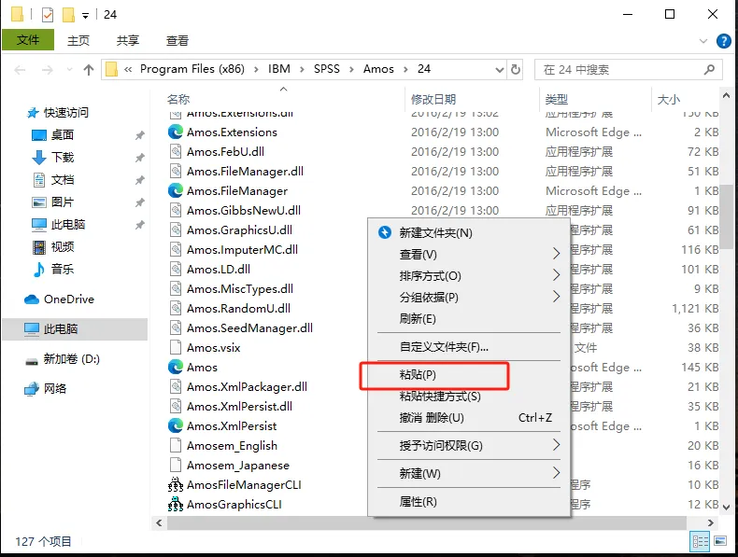Open Documents (文档) in quick access
Image resolution: width=738 pixels, height=557 pixels.
click(x=63, y=179)
